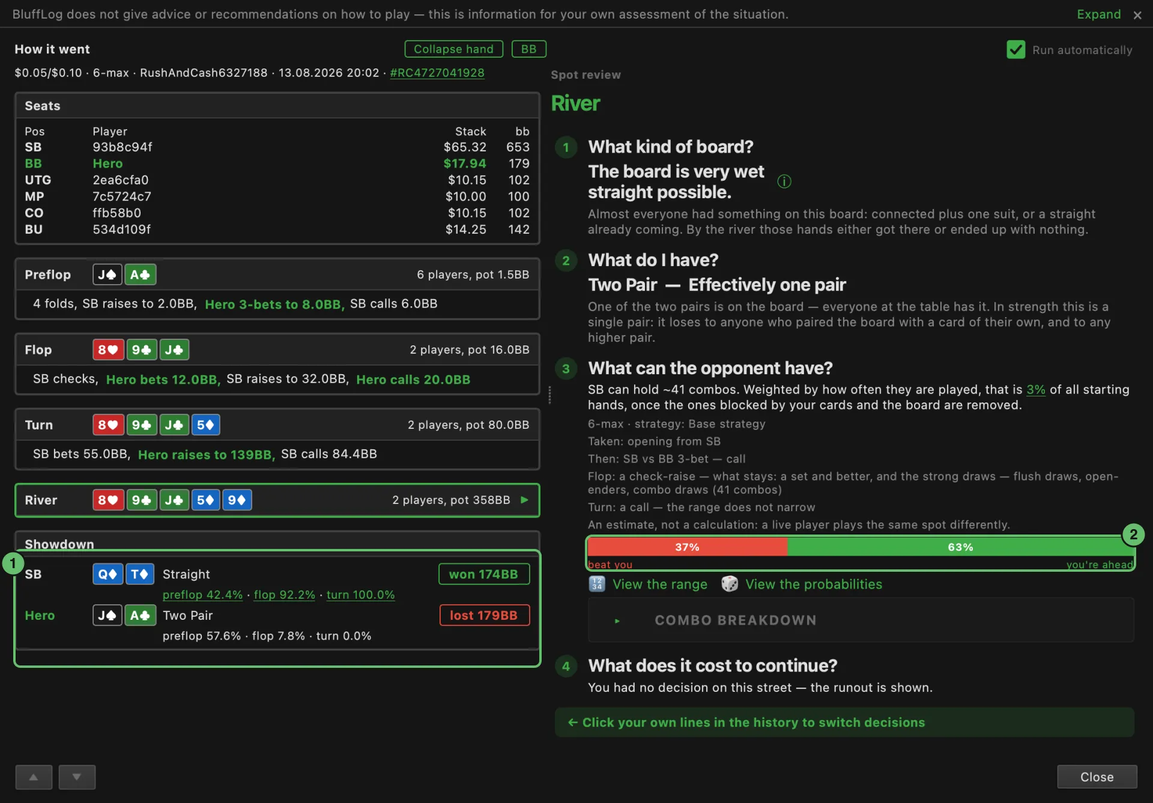Viewport: 1153px width, 803px height.
Task: Click the T♦ card in SB showdown
Action: point(139,574)
